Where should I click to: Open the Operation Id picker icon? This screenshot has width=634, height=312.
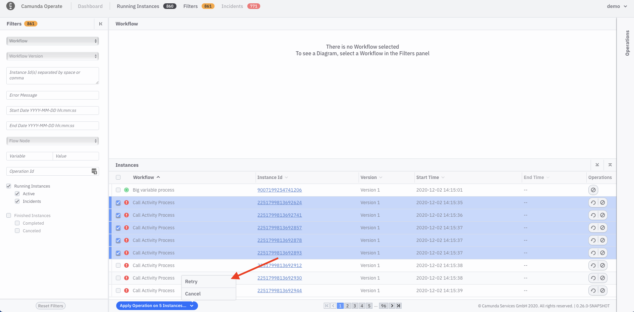click(x=94, y=171)
